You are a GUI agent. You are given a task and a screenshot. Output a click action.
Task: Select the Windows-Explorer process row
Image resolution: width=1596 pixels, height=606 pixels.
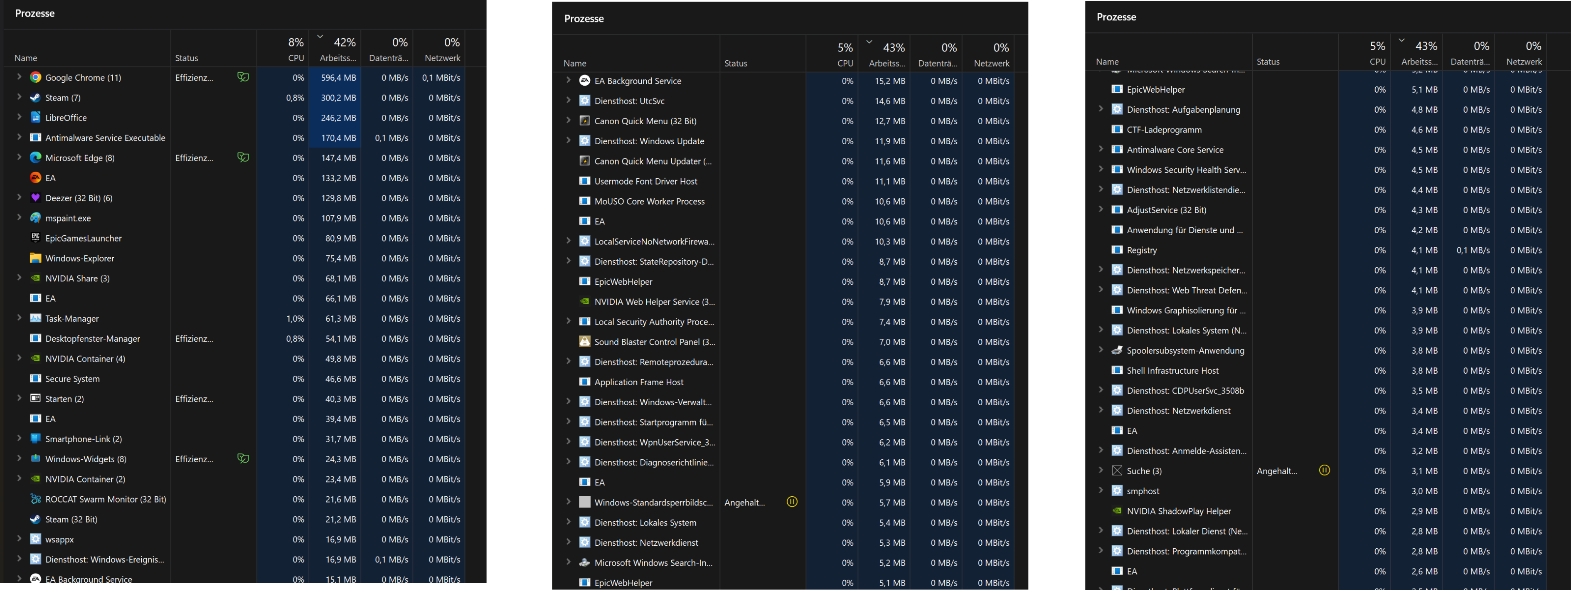79,259
